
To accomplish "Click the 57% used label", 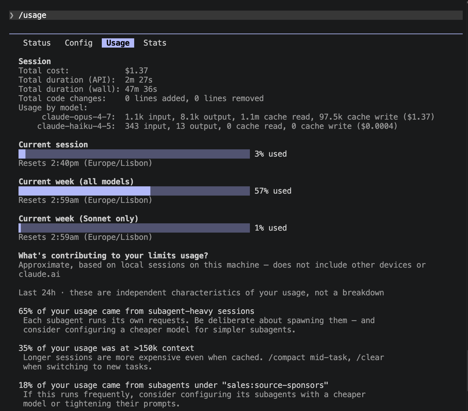I will [273, 191].
